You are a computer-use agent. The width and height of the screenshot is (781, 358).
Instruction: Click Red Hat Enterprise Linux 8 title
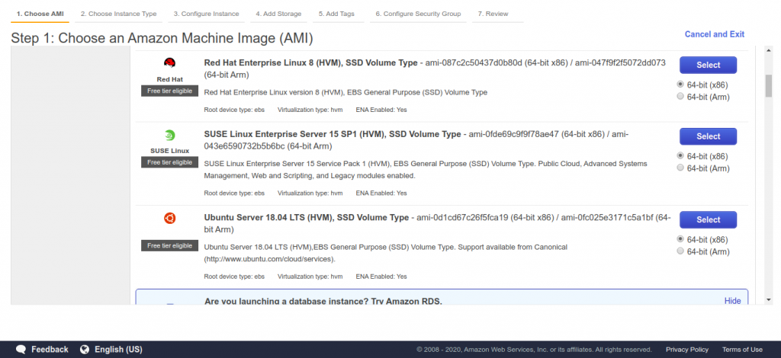[311, 62]
